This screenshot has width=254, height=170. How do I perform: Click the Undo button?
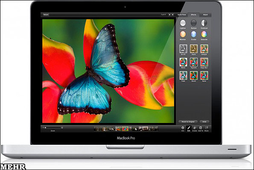204,122
